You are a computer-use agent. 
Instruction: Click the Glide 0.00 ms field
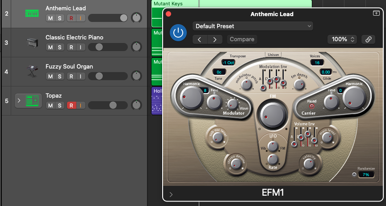click(x=326, y=72)
